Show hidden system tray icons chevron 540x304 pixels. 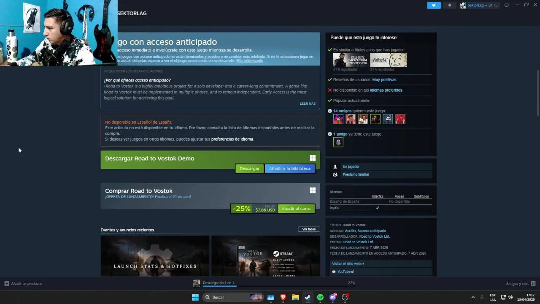pos(473,297)
